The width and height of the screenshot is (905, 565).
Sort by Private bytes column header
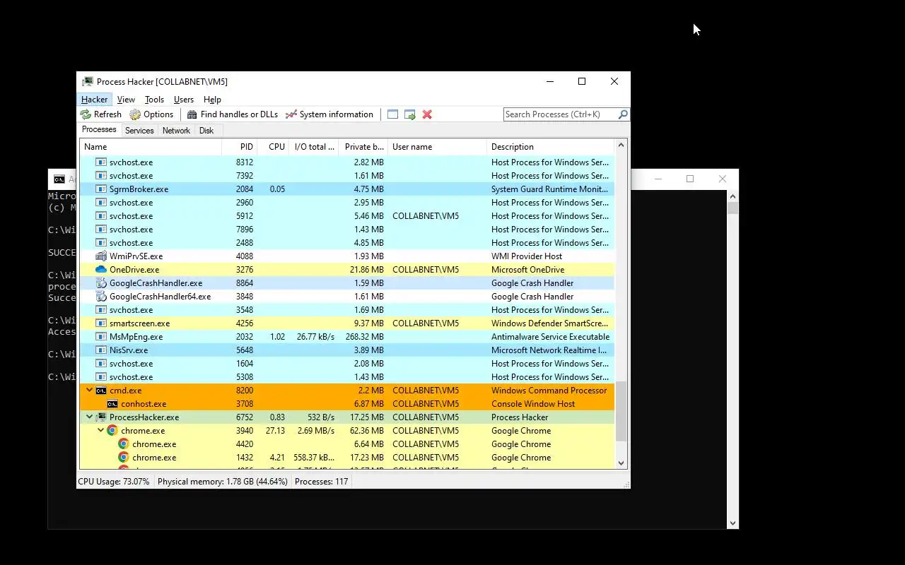(x=363, y=147)
